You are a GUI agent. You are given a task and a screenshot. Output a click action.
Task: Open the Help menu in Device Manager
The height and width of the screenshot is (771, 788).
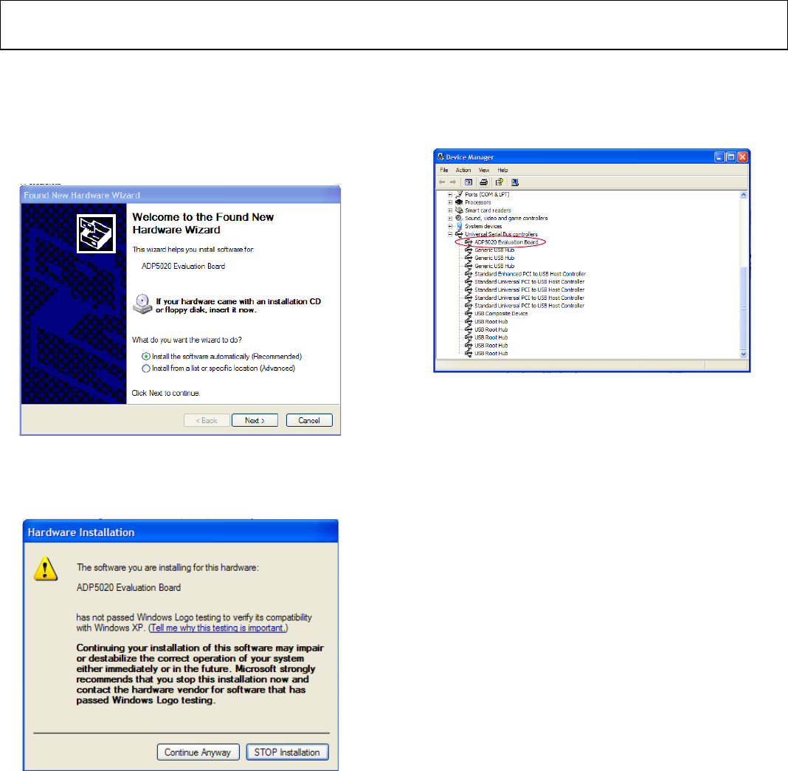coord(502,170)
